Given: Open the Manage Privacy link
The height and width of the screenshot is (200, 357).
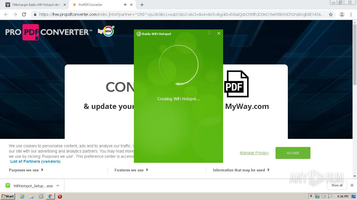Looking at the screenshot, I should [x=254, y=153].
